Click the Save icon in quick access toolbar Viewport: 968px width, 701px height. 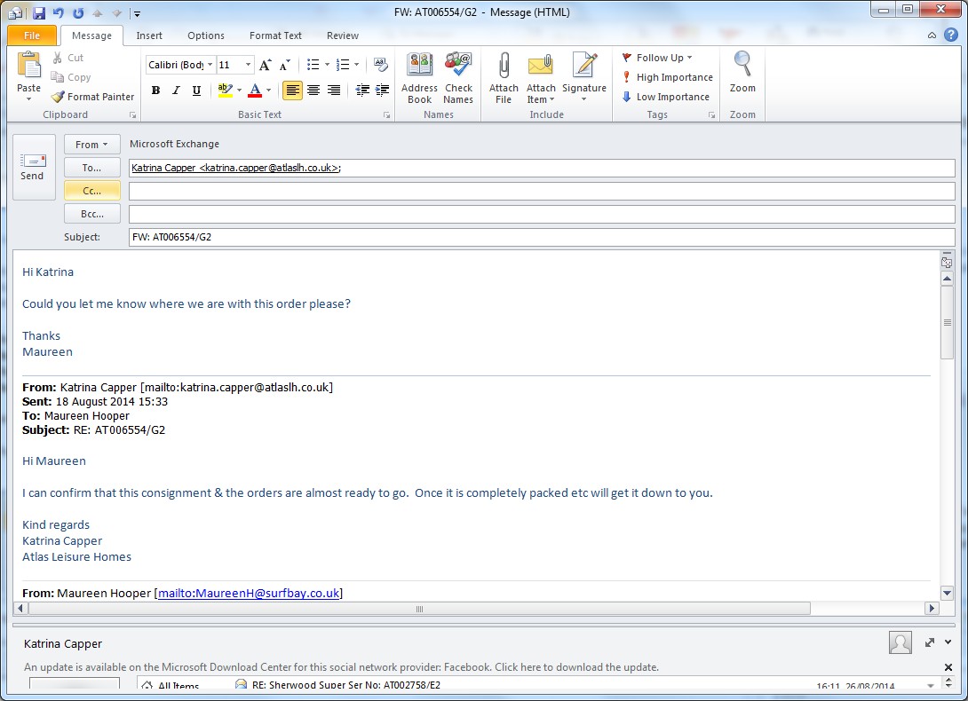[x=38, y=12]
